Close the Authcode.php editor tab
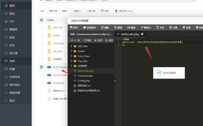Image resolution: width=203 pixels, height=126 pixels. pyautogui.click(x=142, y=34)
